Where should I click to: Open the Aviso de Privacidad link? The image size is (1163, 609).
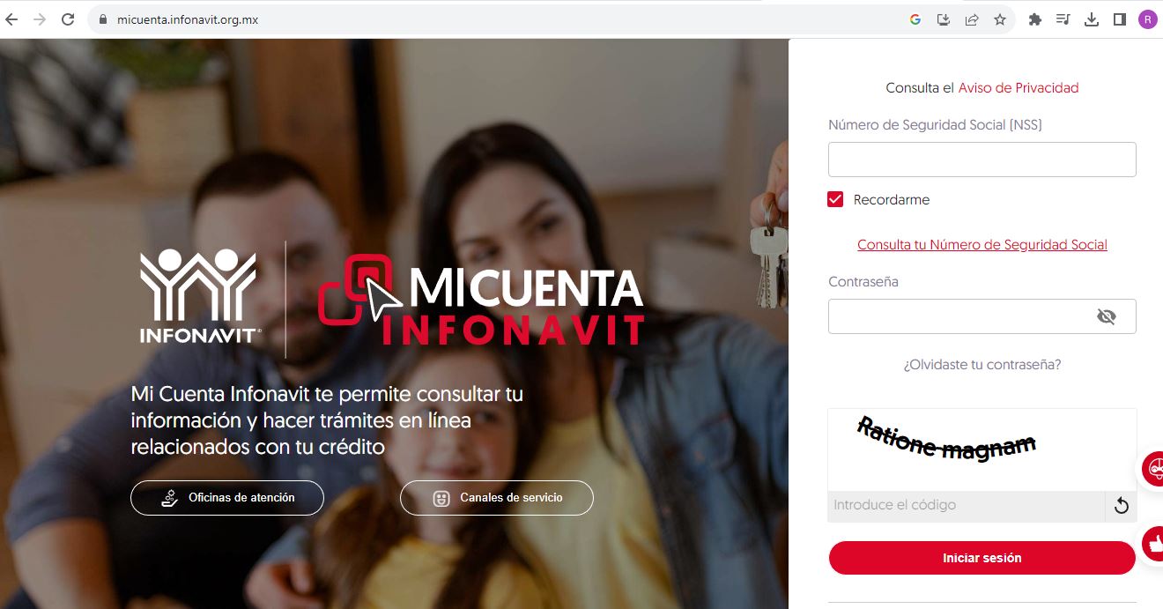click(1019, 88)
